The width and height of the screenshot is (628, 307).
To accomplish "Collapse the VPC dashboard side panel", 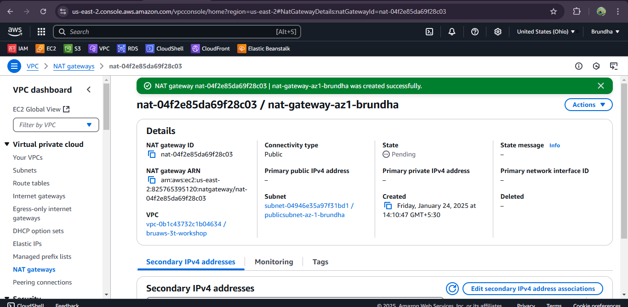I will pos(89,90).
